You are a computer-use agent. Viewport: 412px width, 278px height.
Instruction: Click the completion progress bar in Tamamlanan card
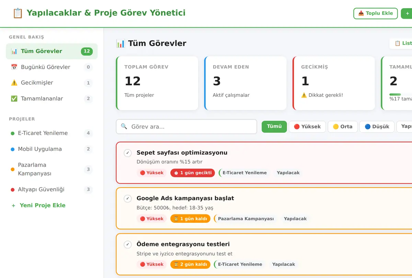coord(401,95)
